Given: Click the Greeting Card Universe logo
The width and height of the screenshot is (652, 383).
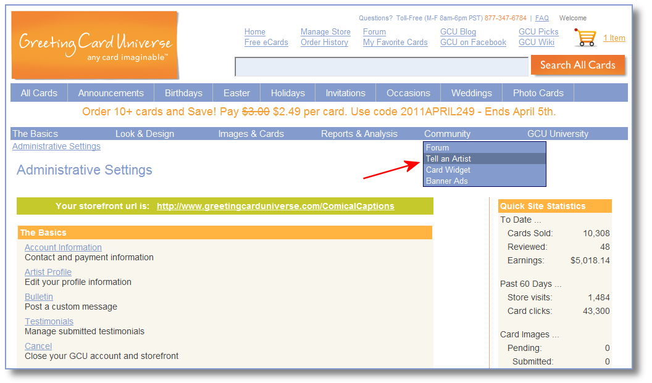Looking at the screenshot, I should tap(95, 45).
